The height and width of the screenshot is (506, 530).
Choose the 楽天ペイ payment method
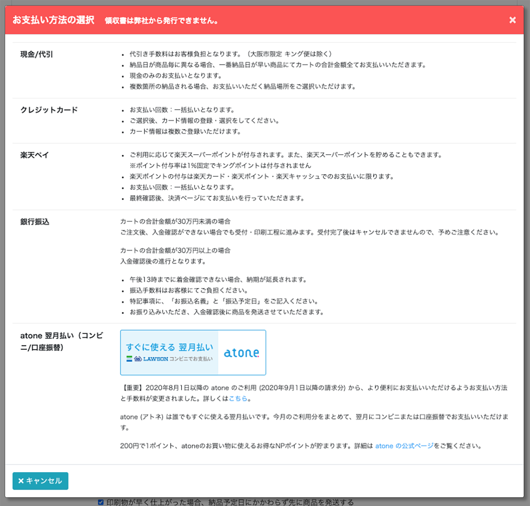(34, 155)
